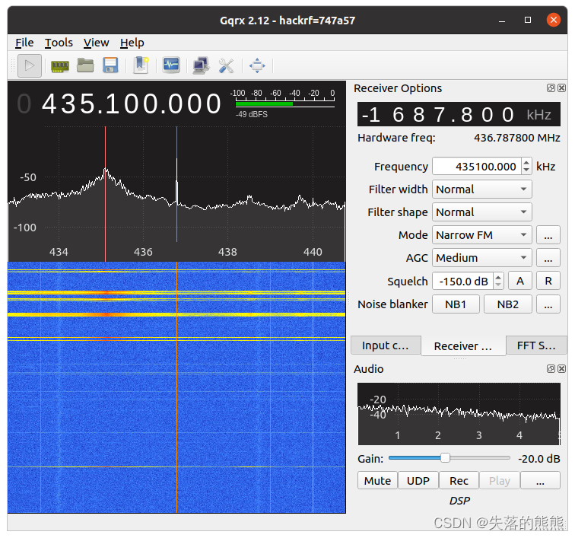
Task: Toggle the audio Mute button
Action: tap(377, 480)
